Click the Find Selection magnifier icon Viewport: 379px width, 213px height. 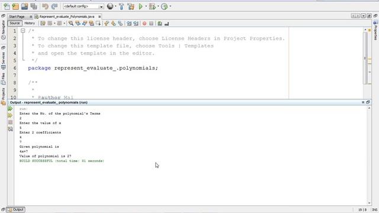[x=71, y=24]
